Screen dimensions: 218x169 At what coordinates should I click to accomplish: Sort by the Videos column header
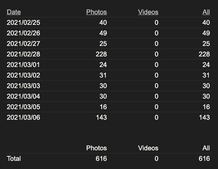coord(148,12)
